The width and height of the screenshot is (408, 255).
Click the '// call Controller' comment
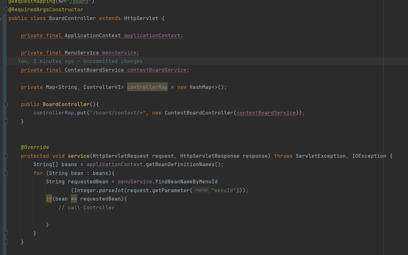pos(87,207)
